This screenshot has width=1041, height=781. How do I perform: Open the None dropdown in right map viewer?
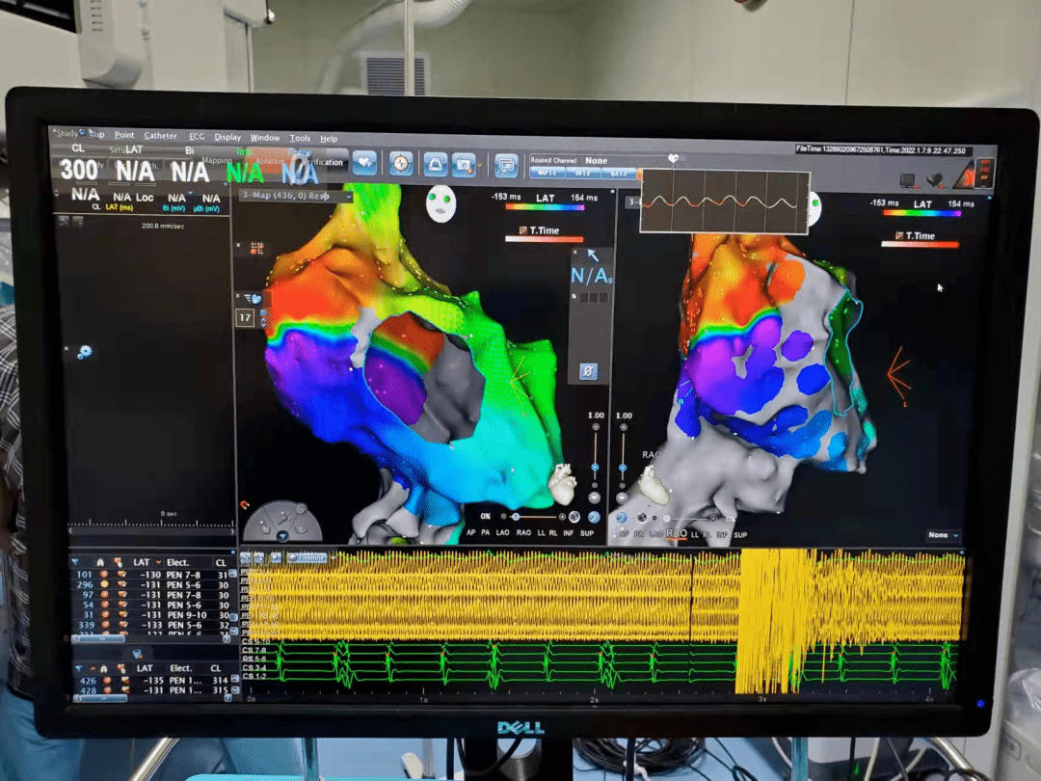click(943, 535)
